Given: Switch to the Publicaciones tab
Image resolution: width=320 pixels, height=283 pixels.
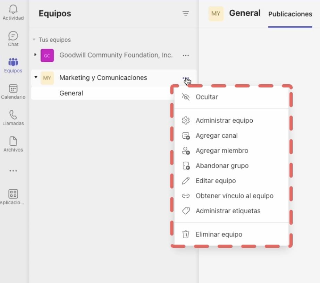Looking at the screenshot, I should tap(290, 14).
